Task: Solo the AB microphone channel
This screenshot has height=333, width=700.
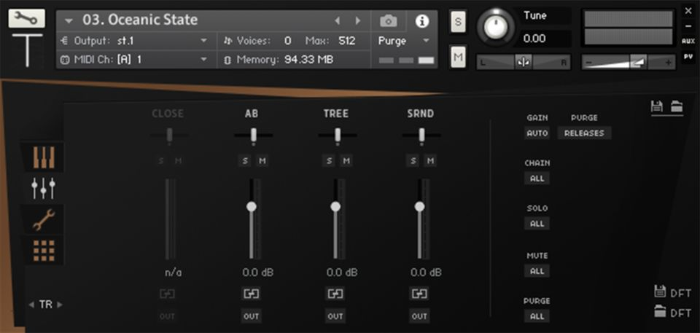Action: 245,160
